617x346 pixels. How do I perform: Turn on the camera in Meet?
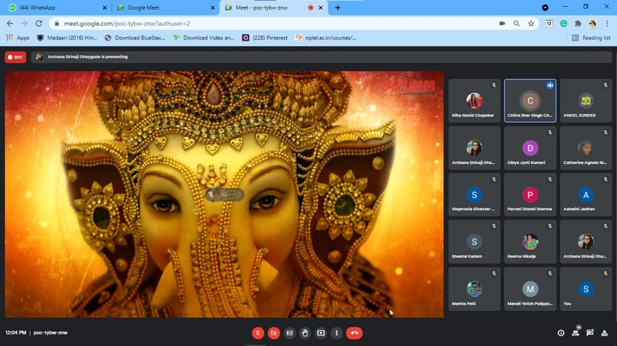pos(274,333)
